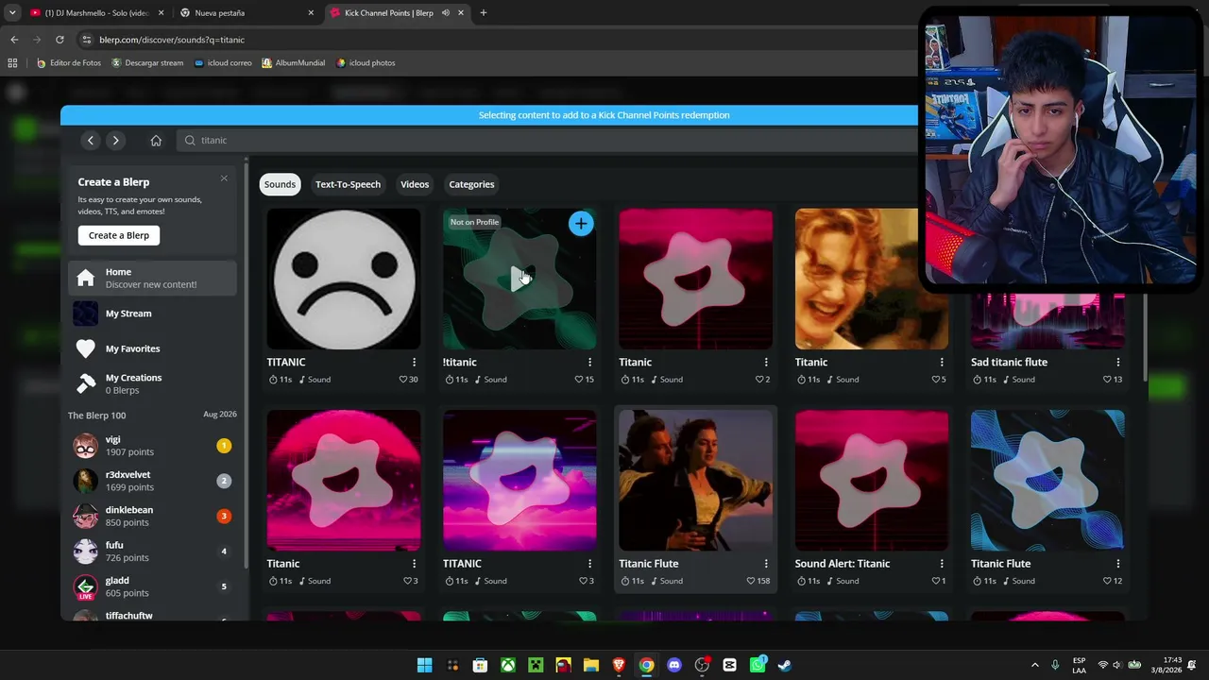Open the Editor de Fotos bookmark
The image size is (1209, 680).
pos(68,63)
